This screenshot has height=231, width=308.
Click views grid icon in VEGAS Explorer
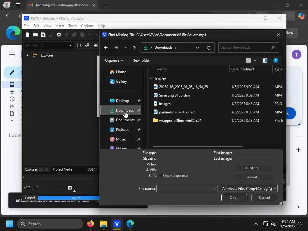96,46
